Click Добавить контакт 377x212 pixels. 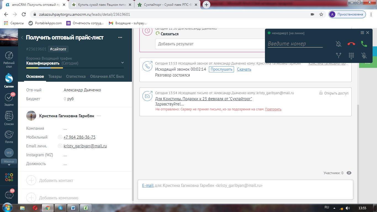point(56,181)
